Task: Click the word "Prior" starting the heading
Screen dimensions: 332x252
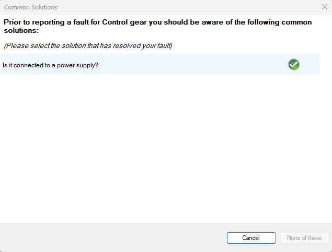Action: 12,22
